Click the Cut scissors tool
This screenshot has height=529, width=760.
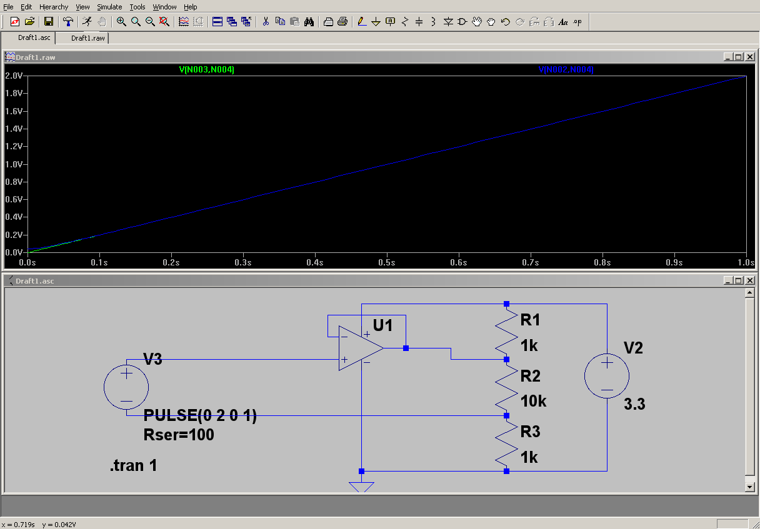(x=266, y=22)
